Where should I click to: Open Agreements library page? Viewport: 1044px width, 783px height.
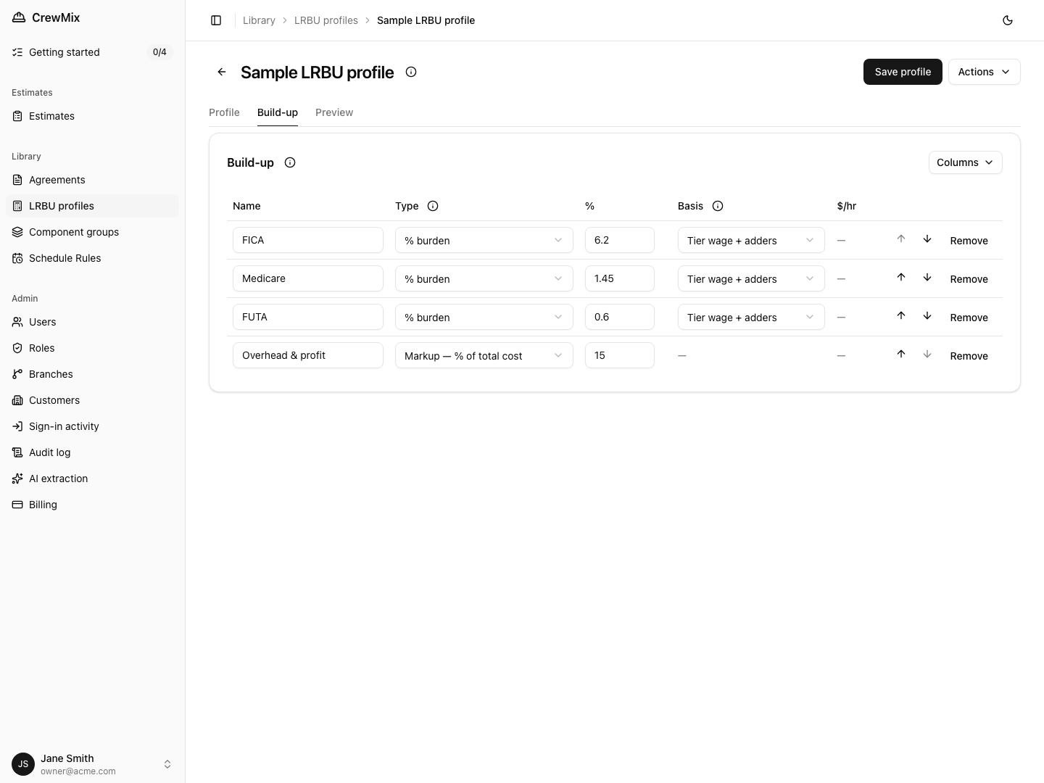pyautogui.click(x=92, y=180)
